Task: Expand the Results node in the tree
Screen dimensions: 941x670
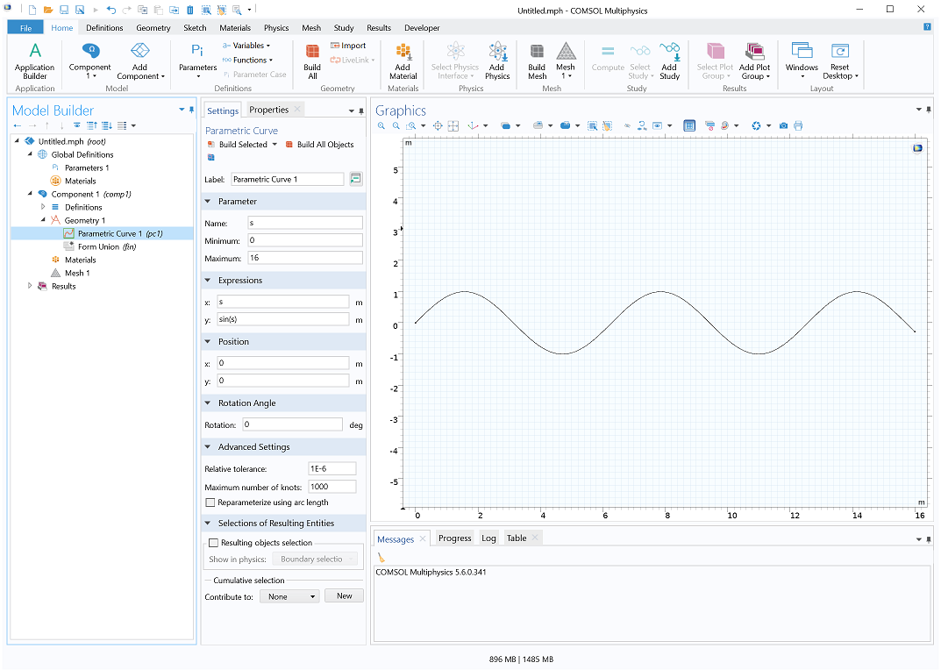Action: pyautogui.click(x=30, y=287)
